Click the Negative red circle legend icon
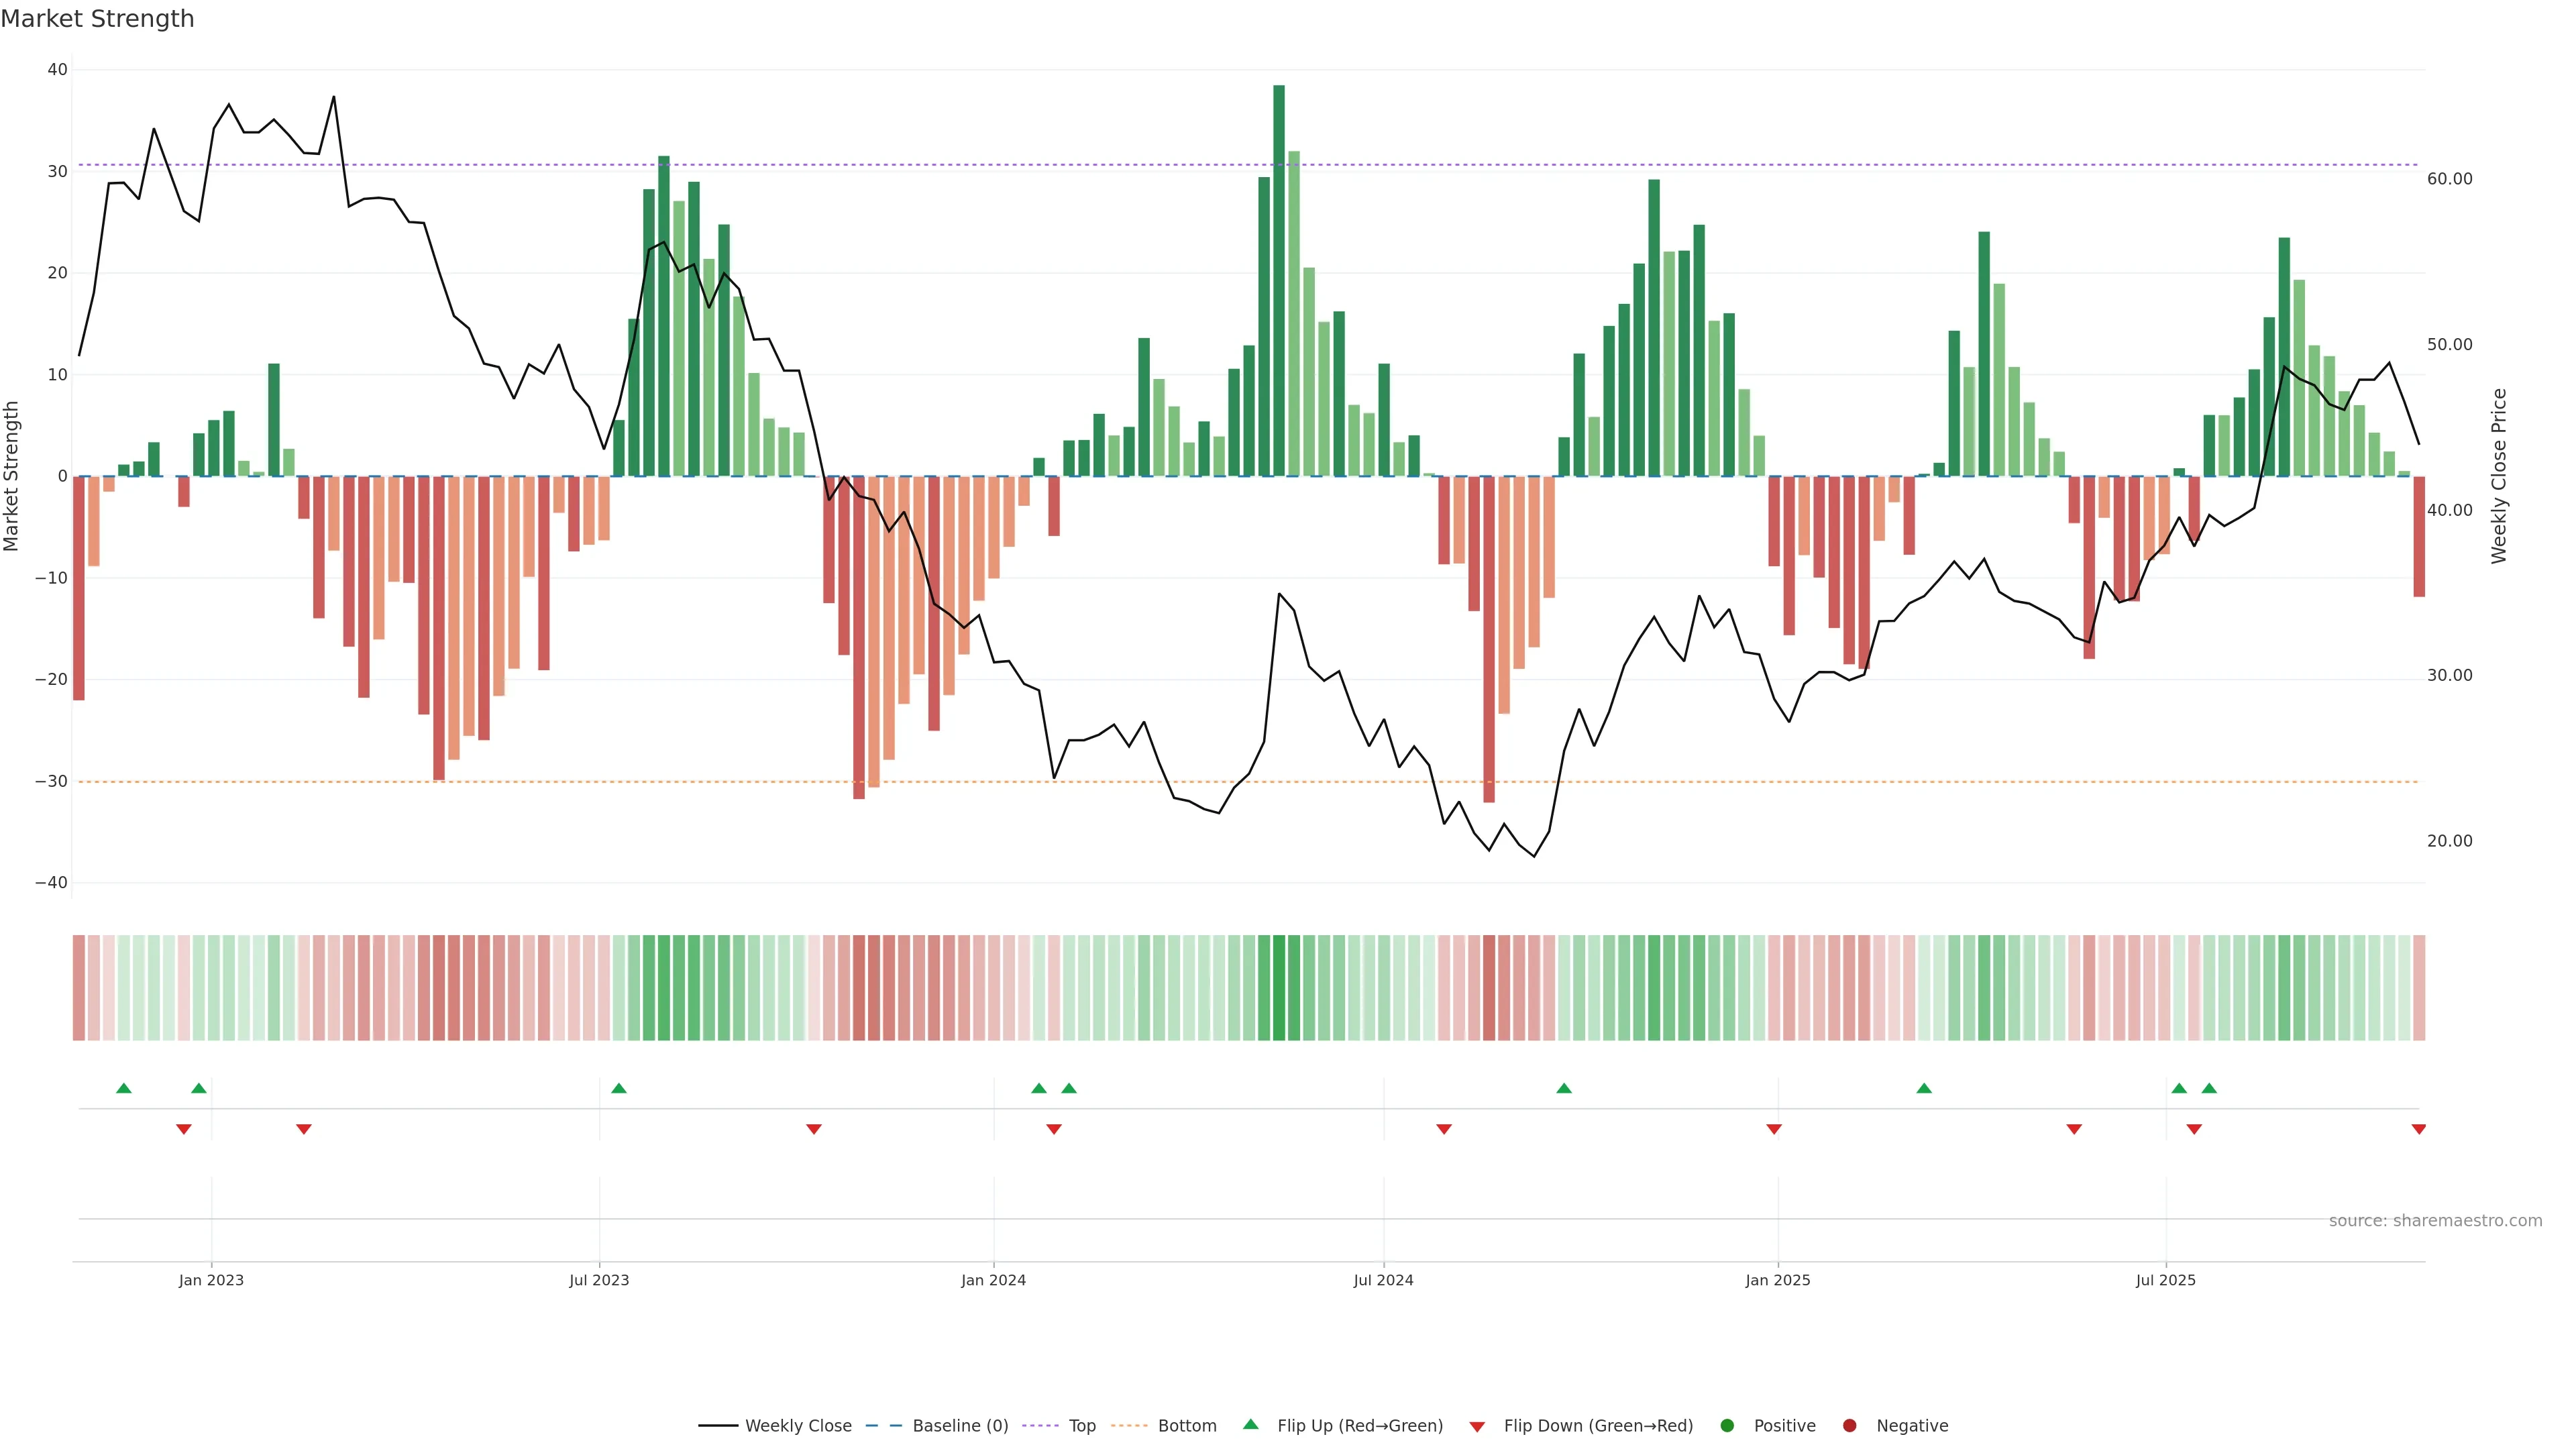This screenshot has width=2576, height=1449. click(x=1849, y=1426)
